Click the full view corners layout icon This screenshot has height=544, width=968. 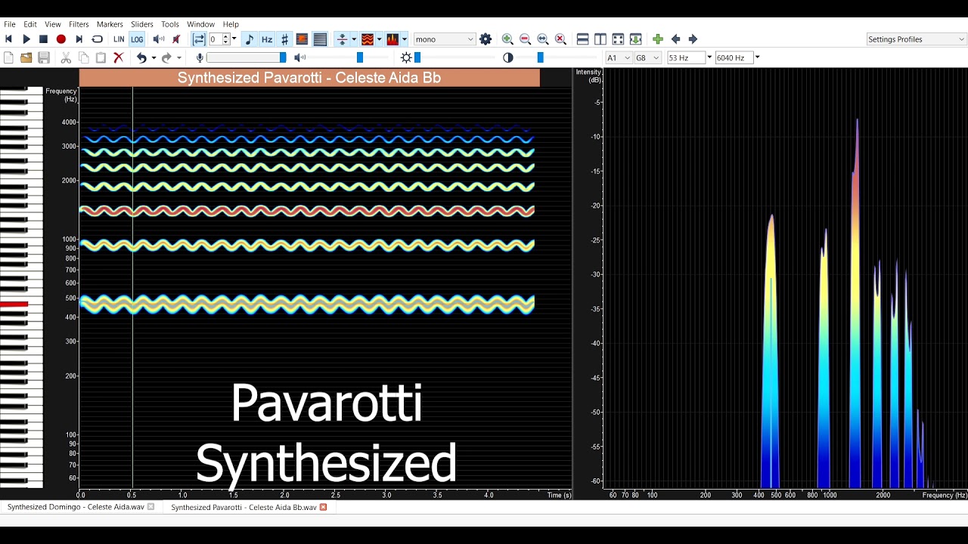pos(618,39)
